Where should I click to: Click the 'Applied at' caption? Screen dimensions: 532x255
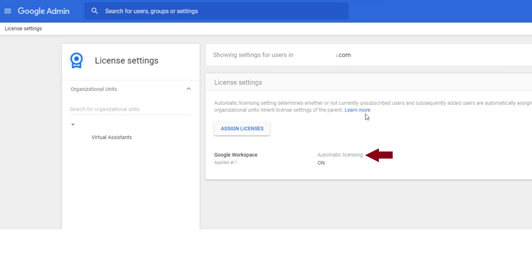click(x=225, y=163)
